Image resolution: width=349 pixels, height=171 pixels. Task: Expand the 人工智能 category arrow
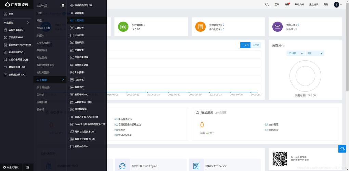(63, 80)
